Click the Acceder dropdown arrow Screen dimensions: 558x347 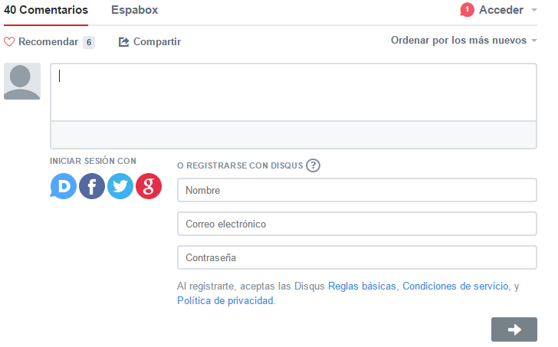(x=533, y=10)
